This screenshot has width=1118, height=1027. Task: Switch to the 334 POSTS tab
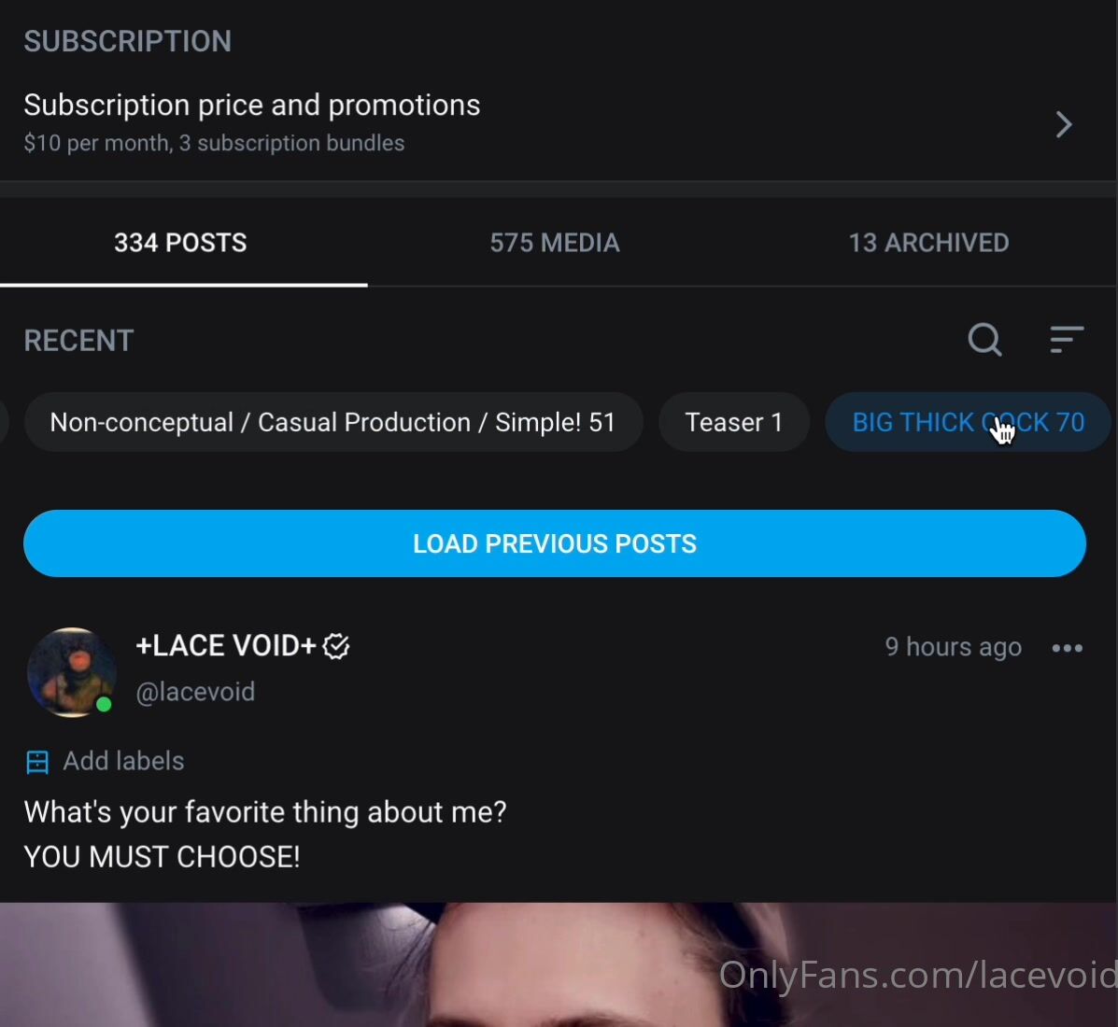[x=181, y=243]
